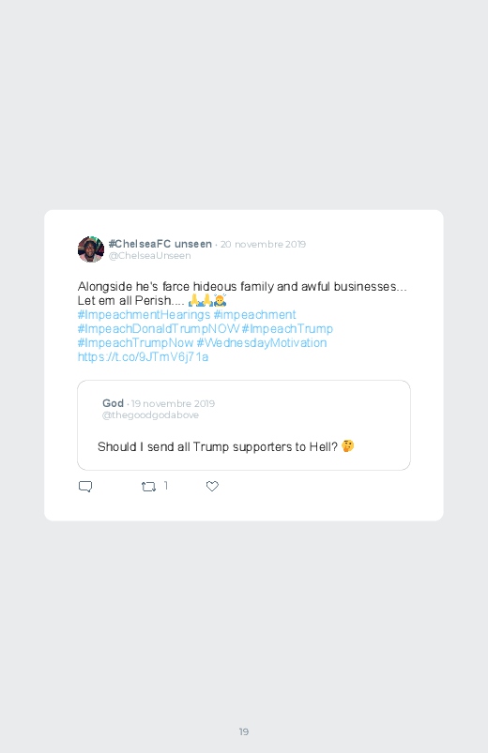Open the #ImpeachDonaldTrumpNOW hashtag

coord(159,328)
